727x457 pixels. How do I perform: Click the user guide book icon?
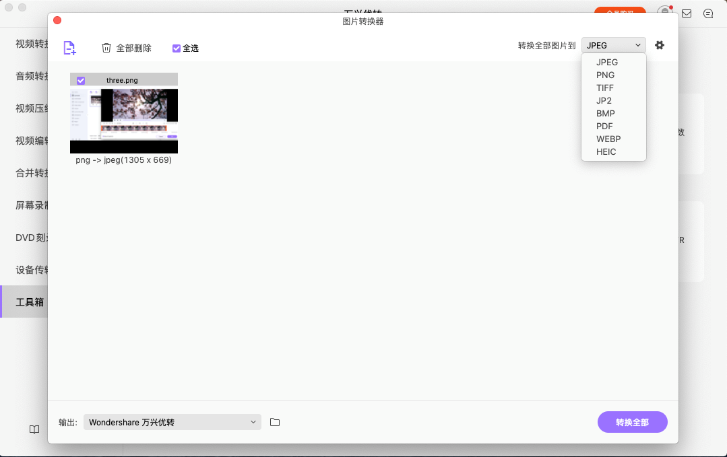tap(34, 429)
